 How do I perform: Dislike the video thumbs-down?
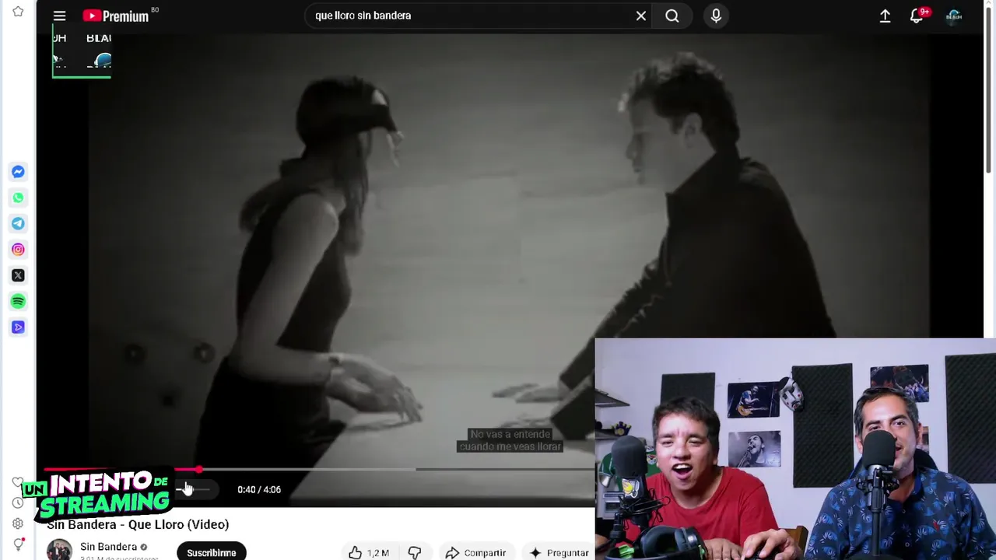click(415, 552)
